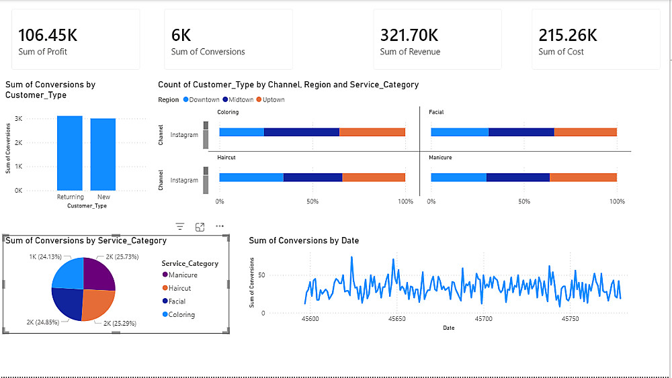Click Coloring Uptown bar segment
The width and height of the screenshot is (672, 378).
coord(372,132)
